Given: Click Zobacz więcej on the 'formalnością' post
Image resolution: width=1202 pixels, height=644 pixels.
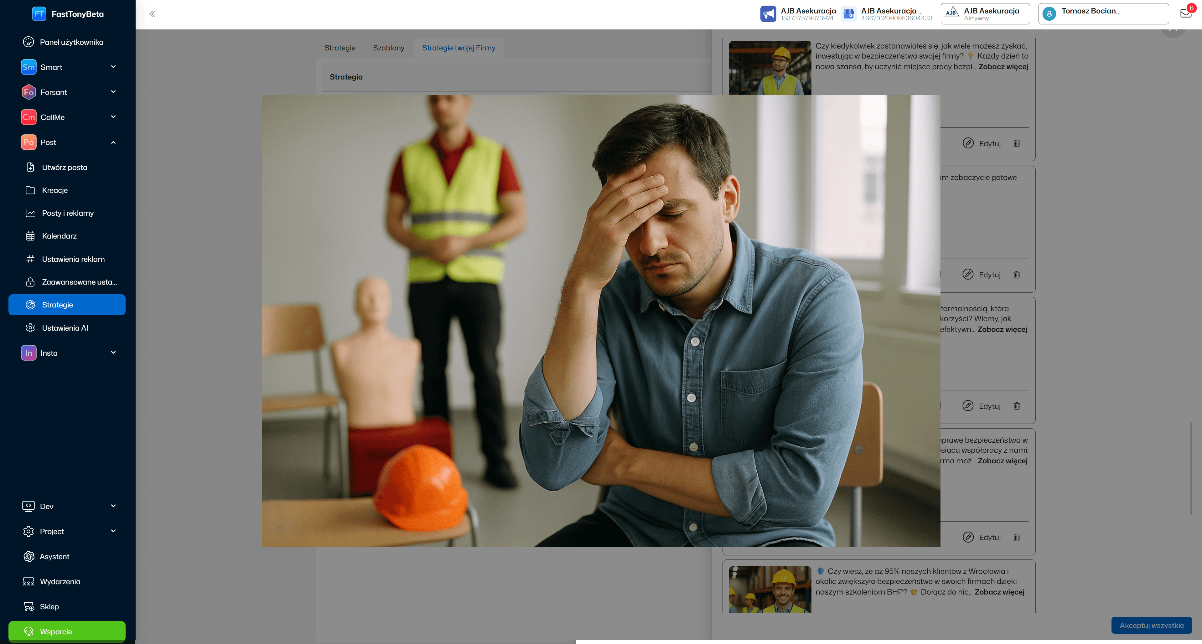Looking at the screenshot, I should (x=1002, y=329).
